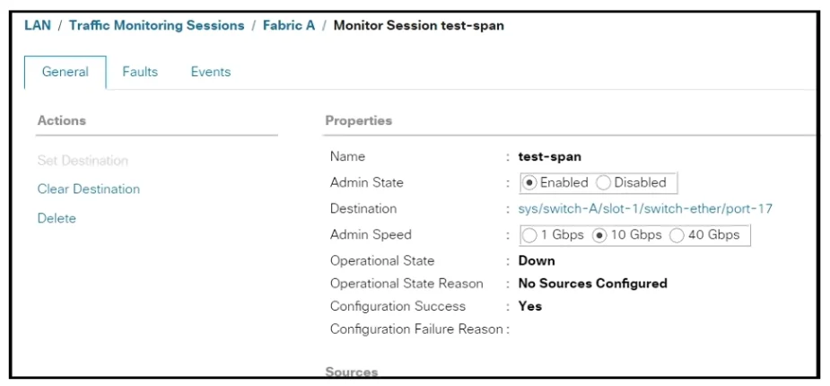This screenshot has height=386, width=830.
Task: Click the Set Destination action
Action: [83, 161]
